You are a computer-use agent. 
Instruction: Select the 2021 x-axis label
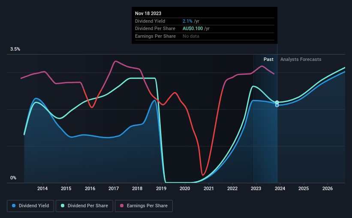208,188
